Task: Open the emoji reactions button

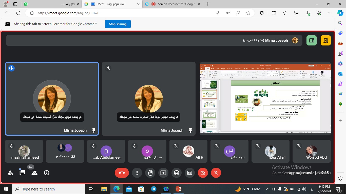Action: 177,173
